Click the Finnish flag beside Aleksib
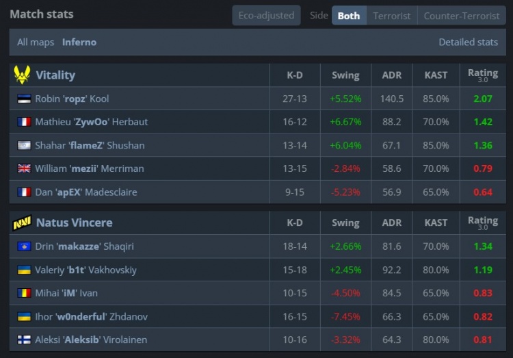513x358 pixels. (x=24, y=340)
